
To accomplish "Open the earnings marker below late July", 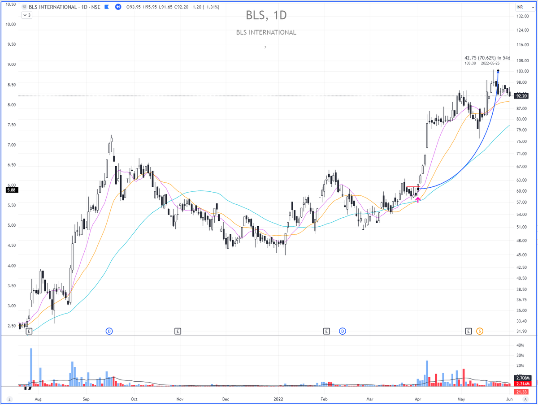I will (x=29, y=331).
